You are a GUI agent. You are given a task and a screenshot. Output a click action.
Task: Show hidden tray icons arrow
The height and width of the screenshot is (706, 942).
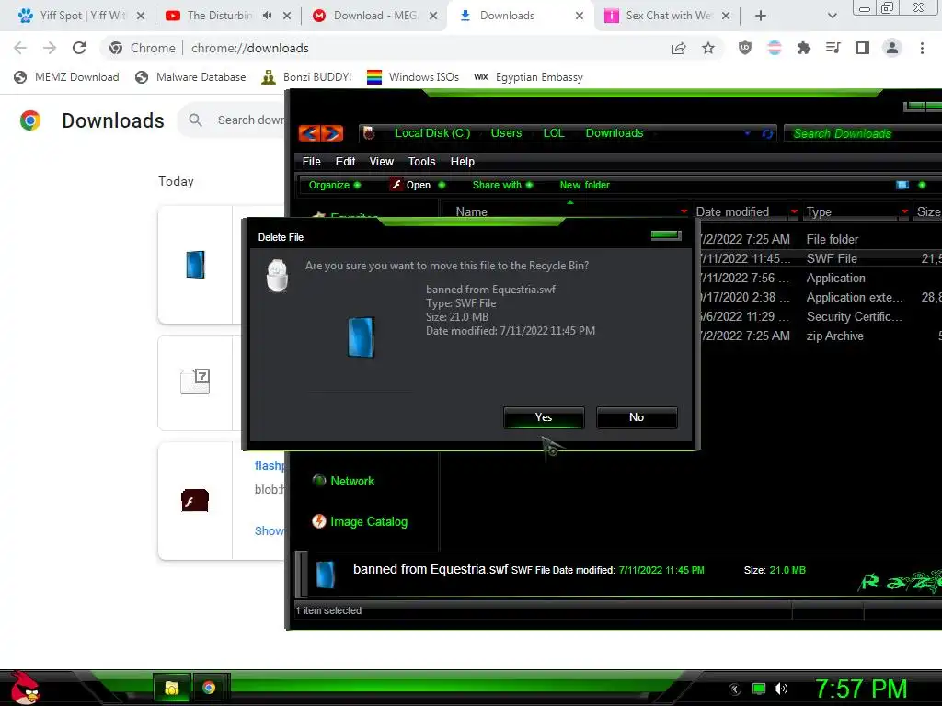coord(735,689)
